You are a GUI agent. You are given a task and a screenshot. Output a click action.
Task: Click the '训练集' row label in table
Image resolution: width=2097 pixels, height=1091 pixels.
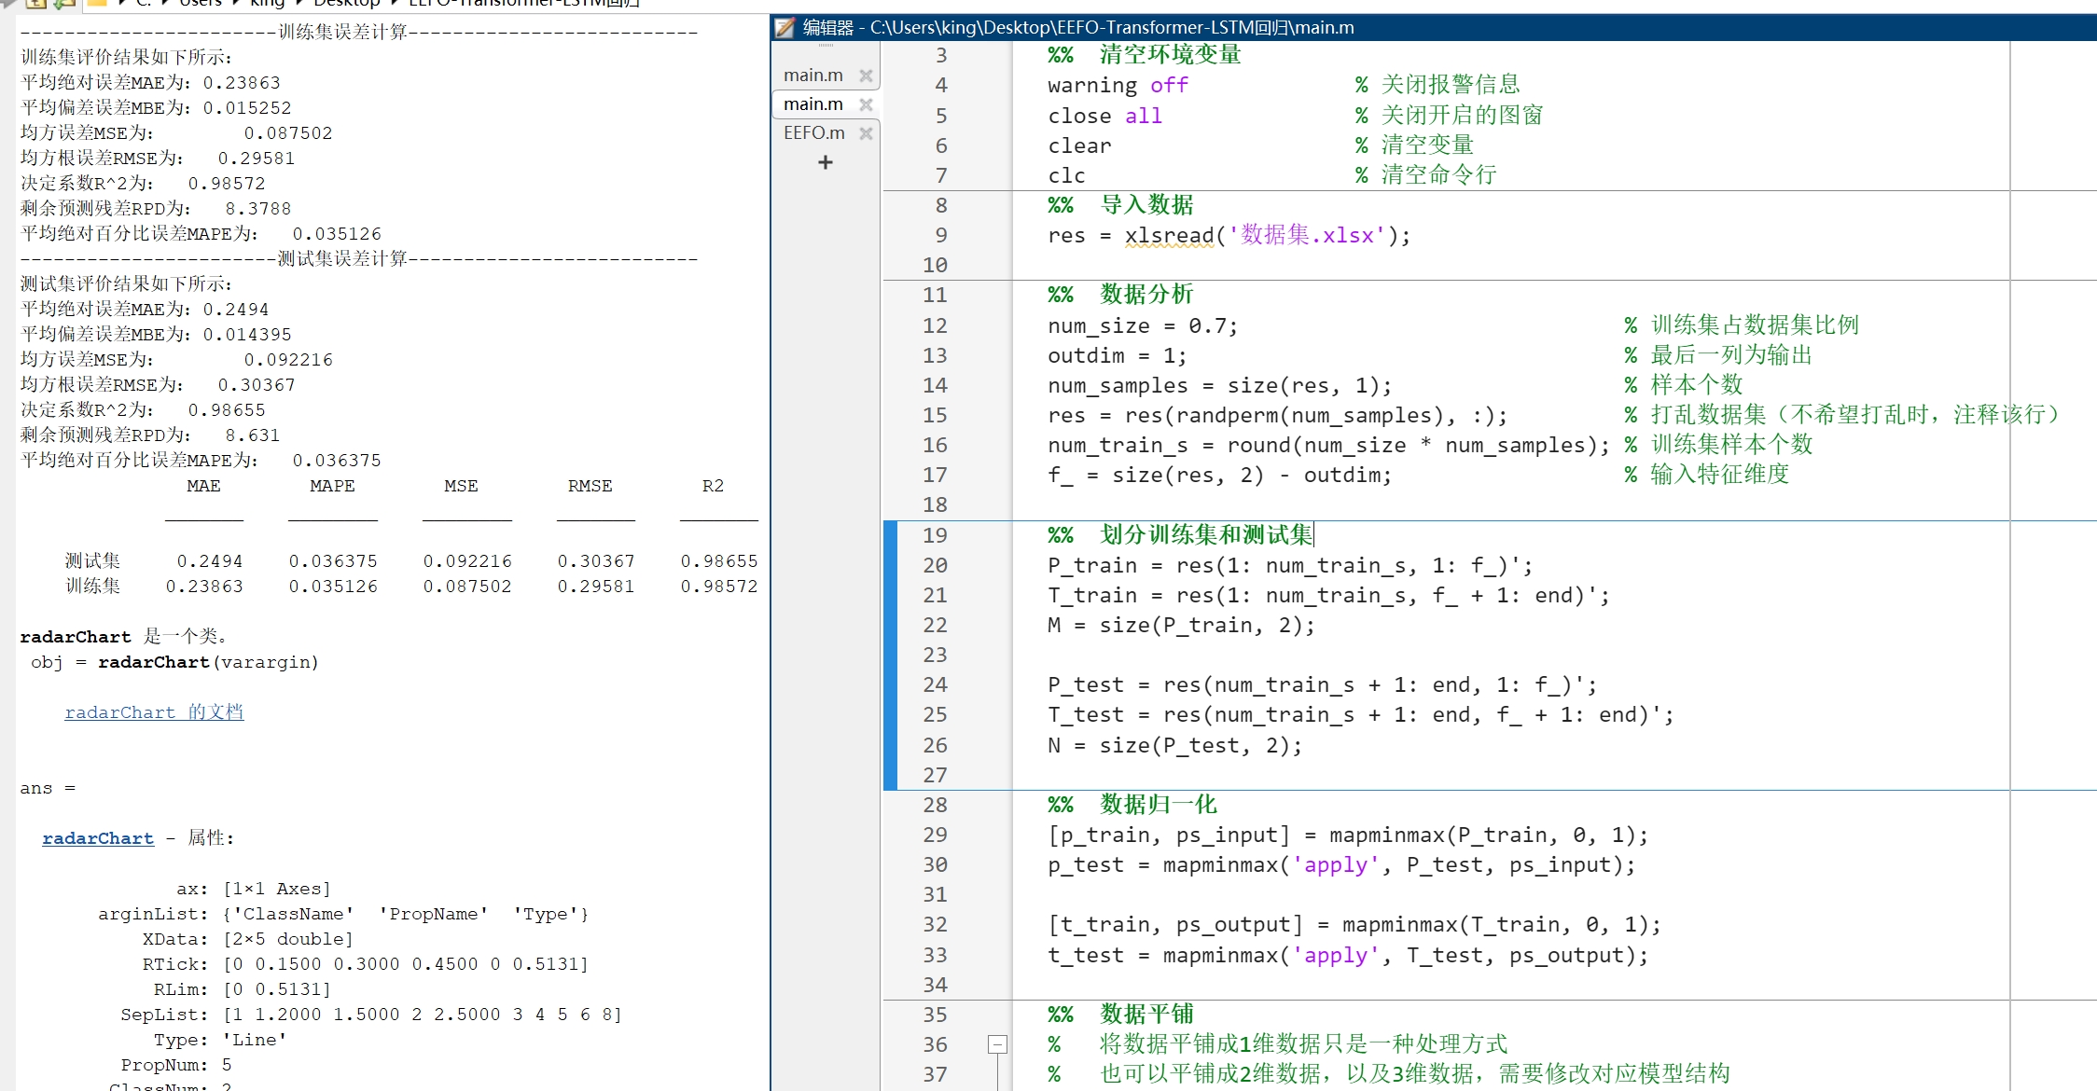(x=92, y=587)
